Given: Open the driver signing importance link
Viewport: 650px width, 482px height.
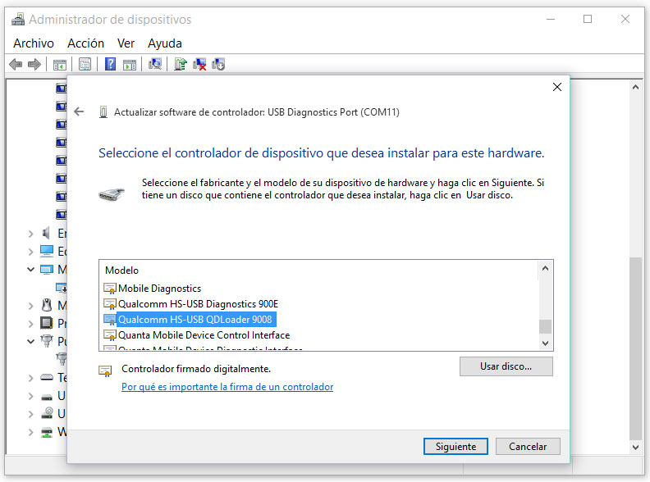Looking at the screenshot, I should 227,387.
